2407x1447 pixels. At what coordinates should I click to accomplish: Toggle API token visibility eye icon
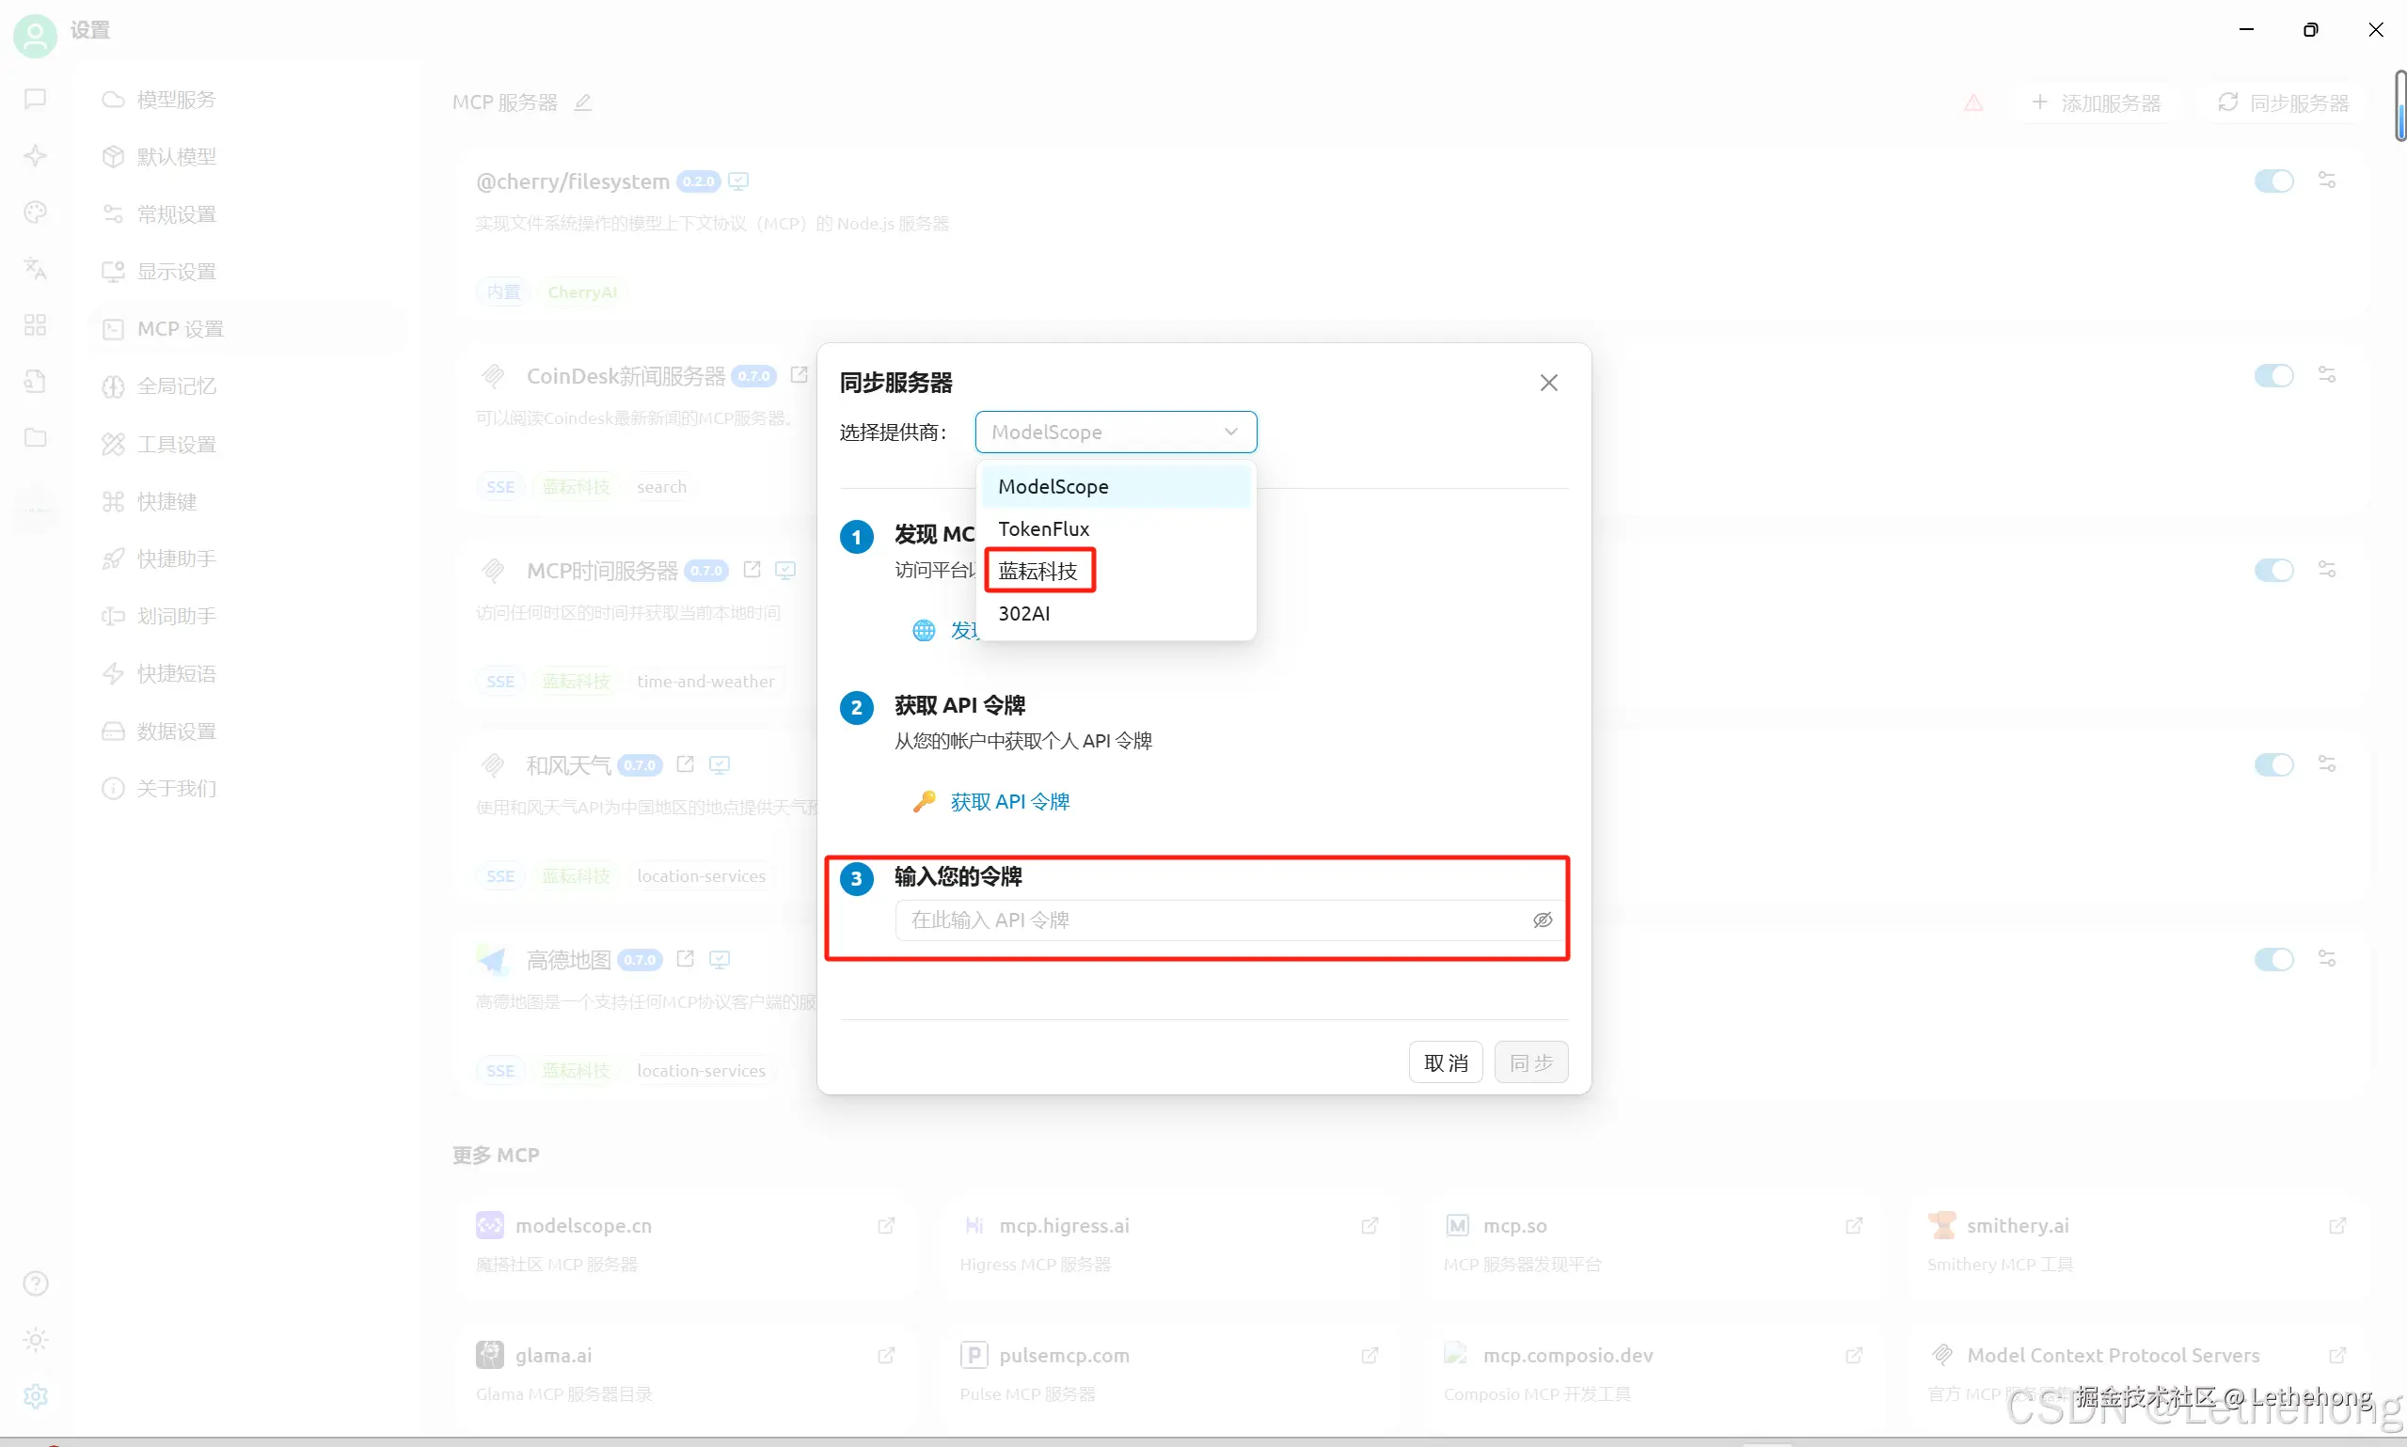tap(1542, 920)
